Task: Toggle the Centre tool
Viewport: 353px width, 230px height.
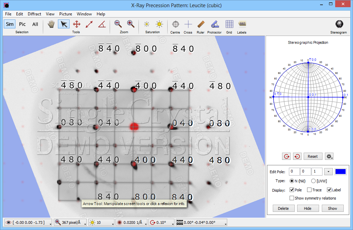Action: (175, 24)
